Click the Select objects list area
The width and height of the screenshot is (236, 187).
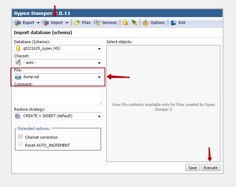click(x=163, y=103)
